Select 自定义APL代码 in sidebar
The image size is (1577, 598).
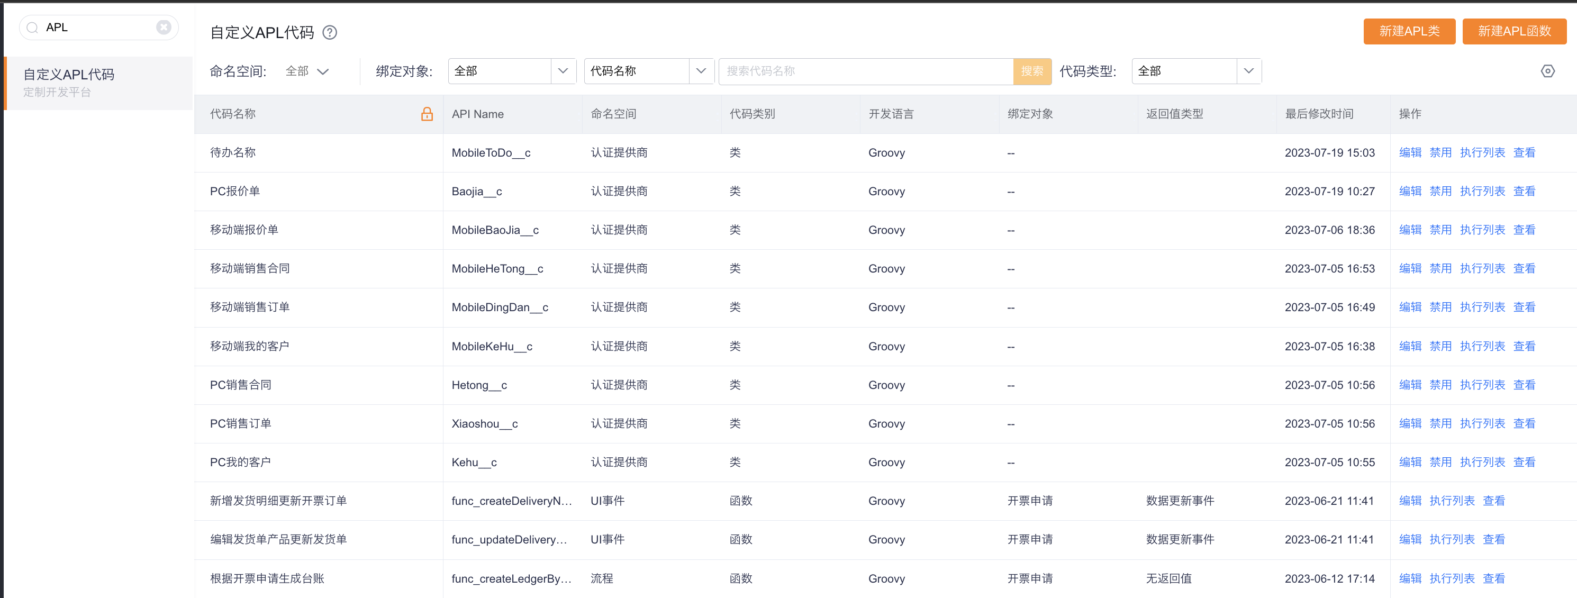[x=99, y=83]
